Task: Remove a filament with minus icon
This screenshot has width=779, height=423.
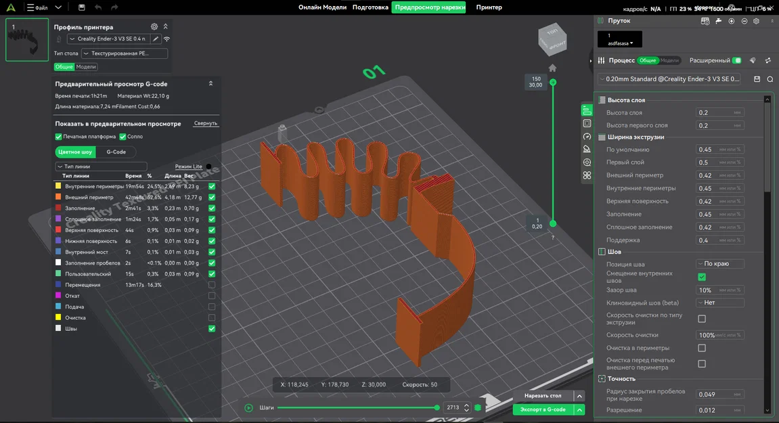Action: [744, 21]
